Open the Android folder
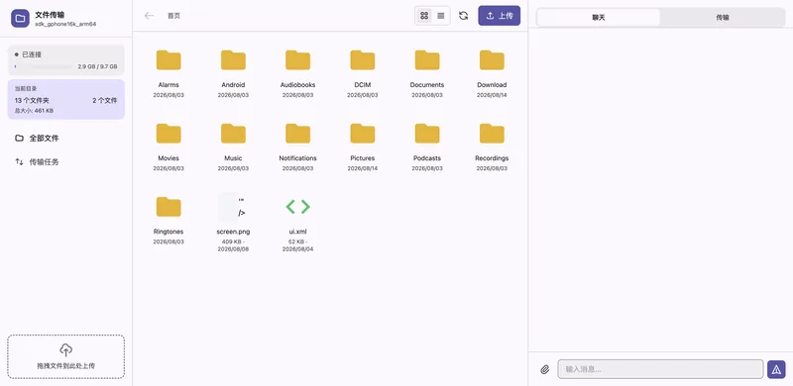 point(233,60)
